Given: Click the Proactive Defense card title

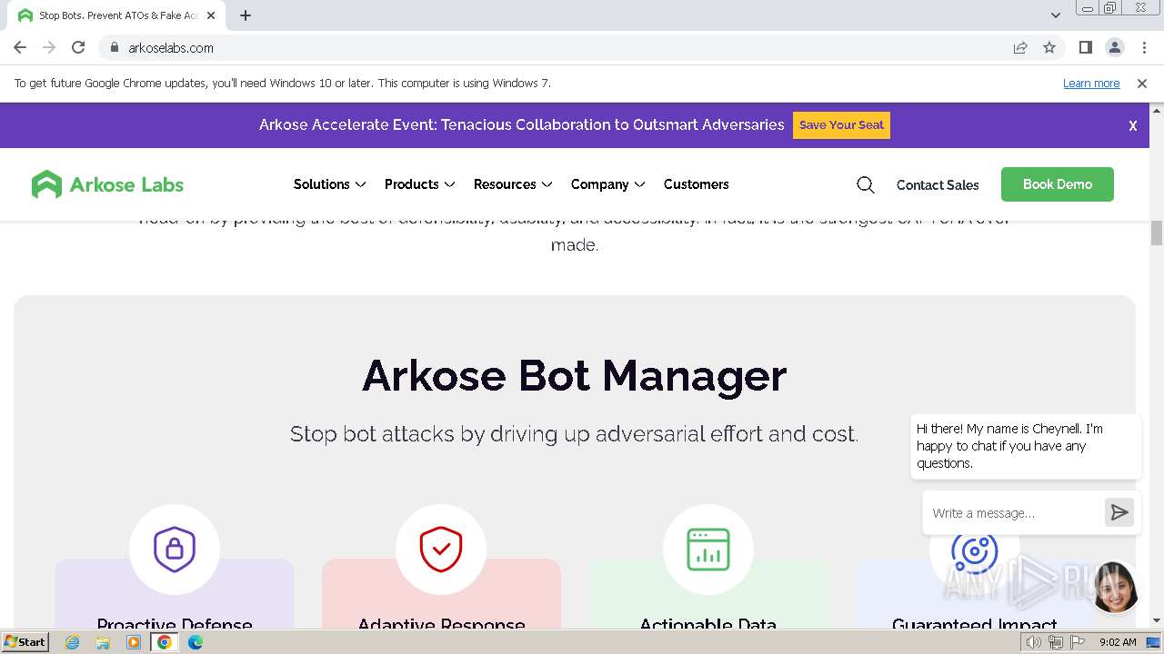Looking at the screenshot, I should (x=175, y=625).
